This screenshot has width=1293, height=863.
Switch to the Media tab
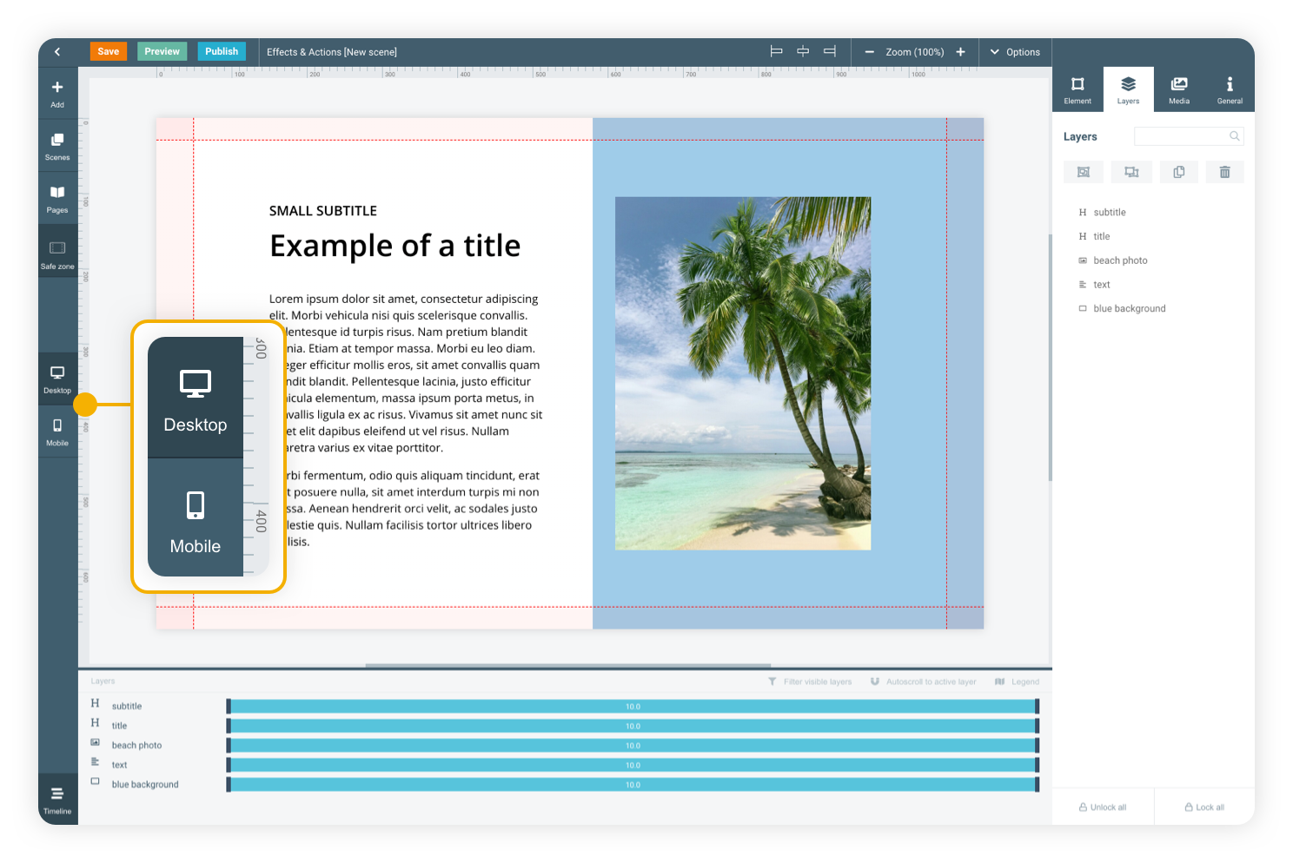[1178, 89]
